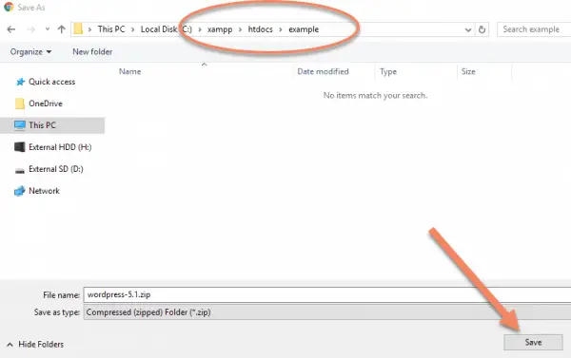Image resolution: width=571 pixels, height=358 pixels.
Task: Navigate to the htdocs breadcrumb folder
Action: click(x=261, y=29)
